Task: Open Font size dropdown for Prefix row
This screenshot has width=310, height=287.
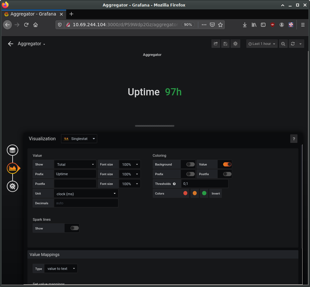Action: pos(130,174)
